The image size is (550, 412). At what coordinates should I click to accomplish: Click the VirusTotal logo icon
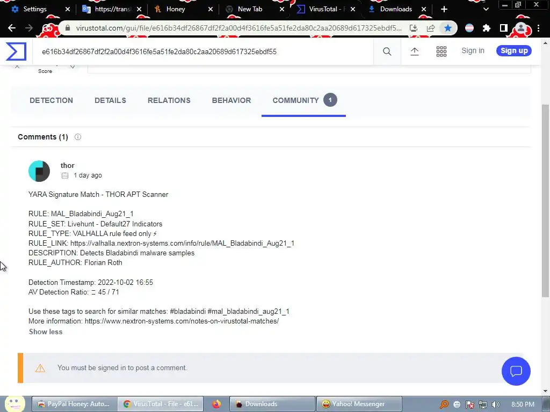tap(16, 51)
